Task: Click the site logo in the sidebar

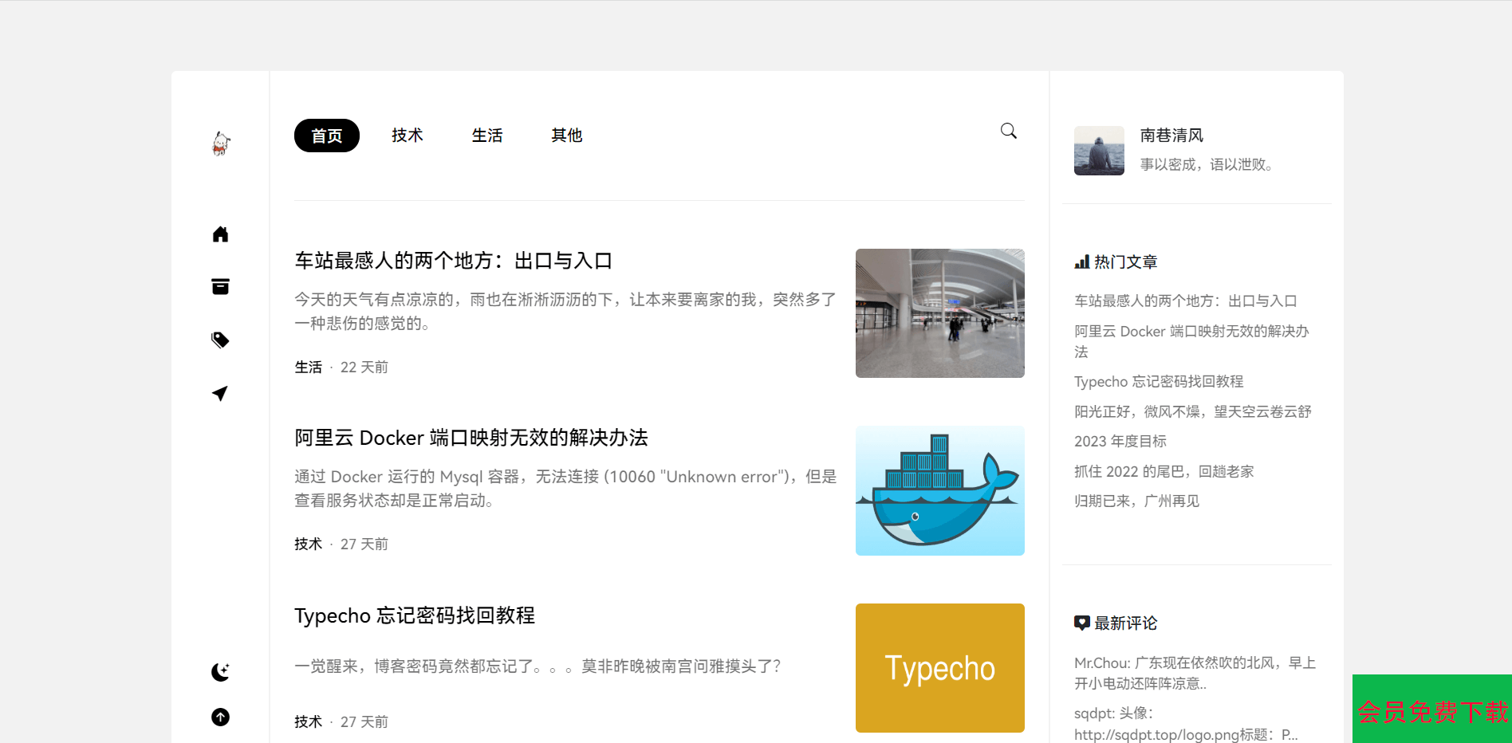Action: click(x=221, y=143)
